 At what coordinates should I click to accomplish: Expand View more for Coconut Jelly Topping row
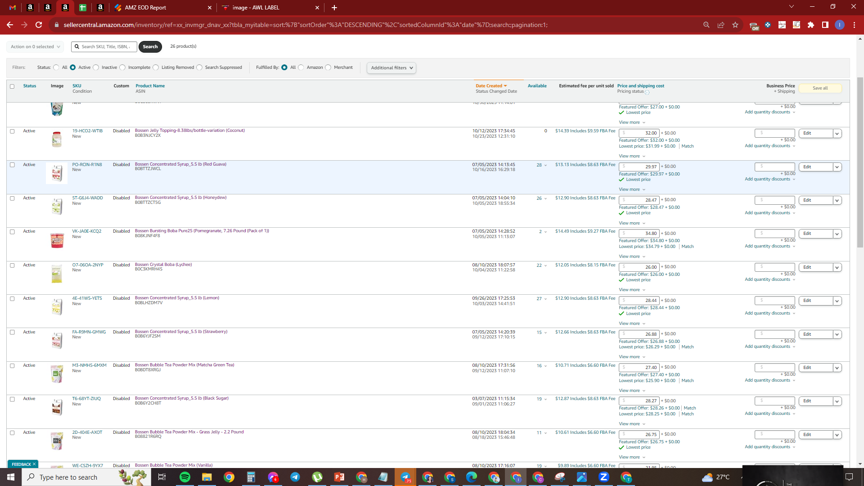632,156
